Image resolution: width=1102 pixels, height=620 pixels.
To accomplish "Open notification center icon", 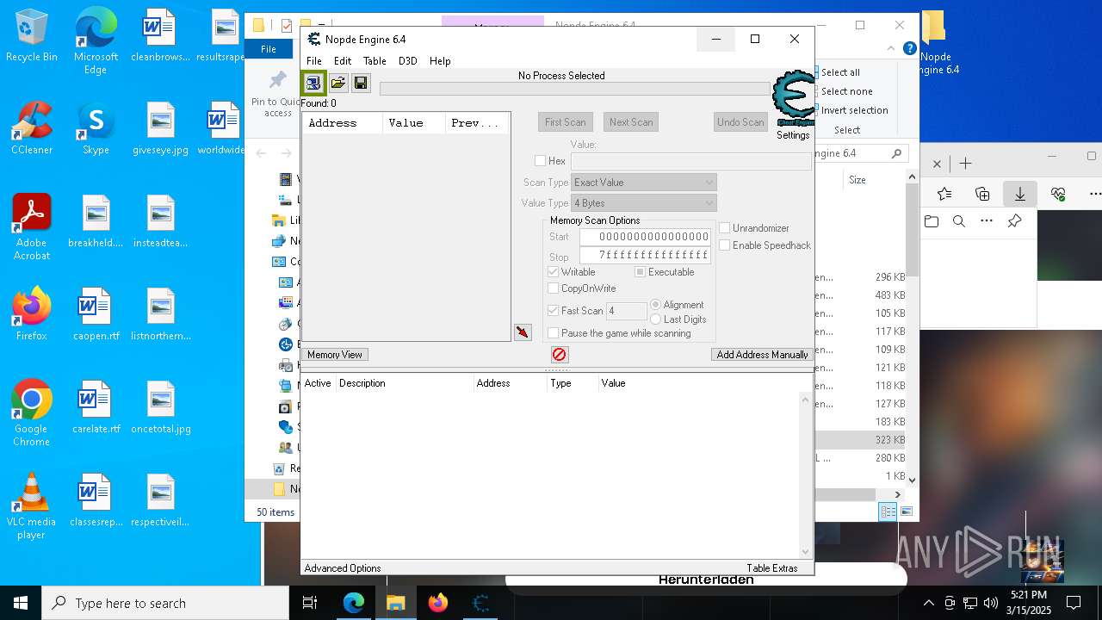I will pyautogui.click(x=1074, y=603).
